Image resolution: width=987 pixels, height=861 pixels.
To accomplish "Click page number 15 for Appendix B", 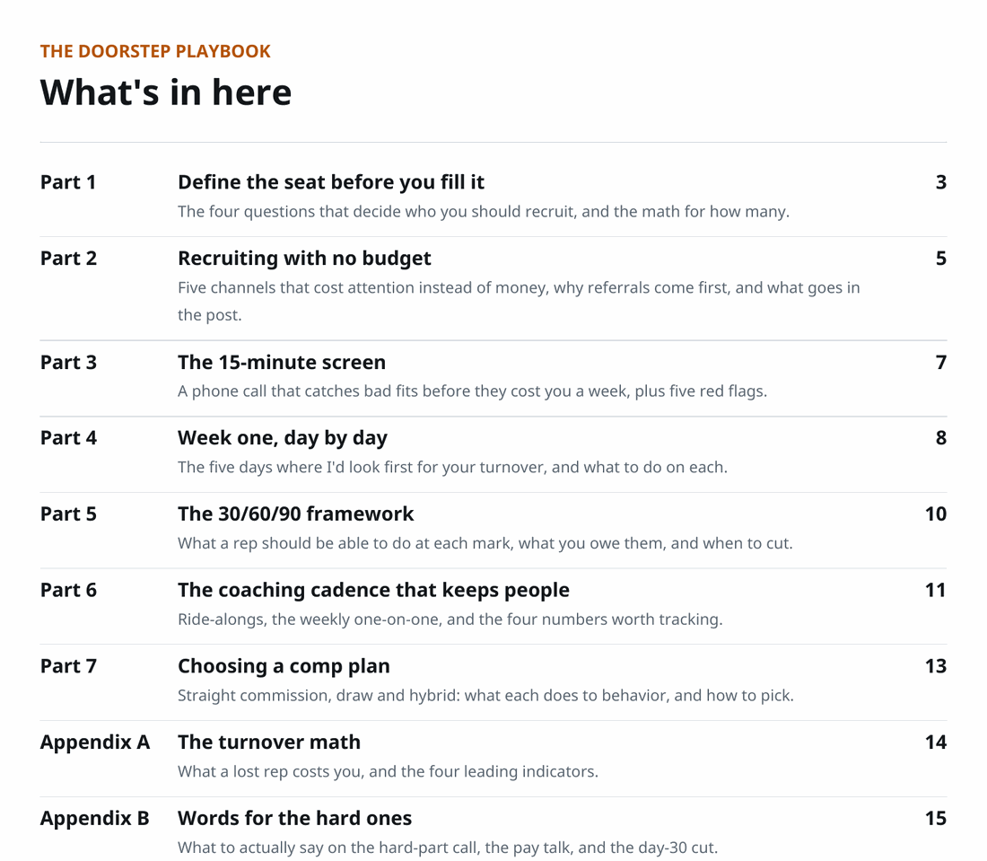I will tap(935, 818).
